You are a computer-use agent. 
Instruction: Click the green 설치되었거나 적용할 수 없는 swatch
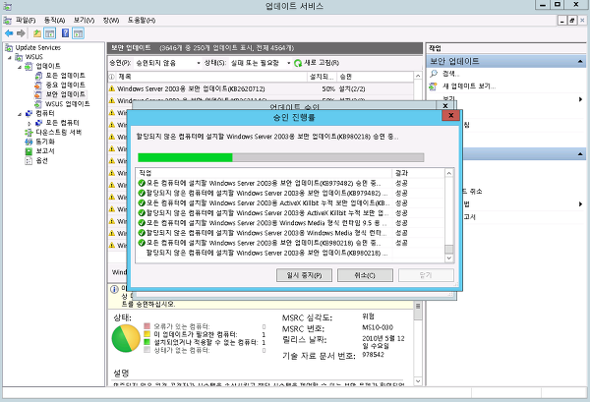(147, 342)
